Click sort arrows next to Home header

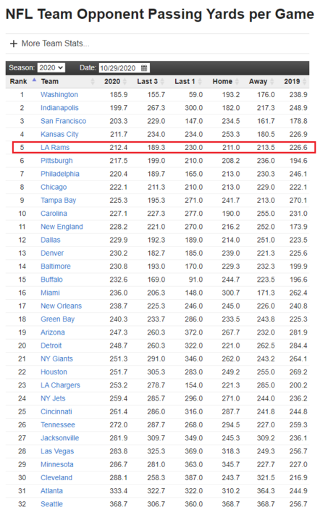pyautogui.click(x=237, y=81)
